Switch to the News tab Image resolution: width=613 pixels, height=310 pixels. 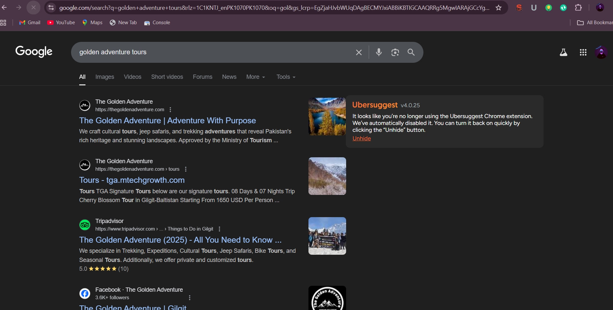coord(229,77)
